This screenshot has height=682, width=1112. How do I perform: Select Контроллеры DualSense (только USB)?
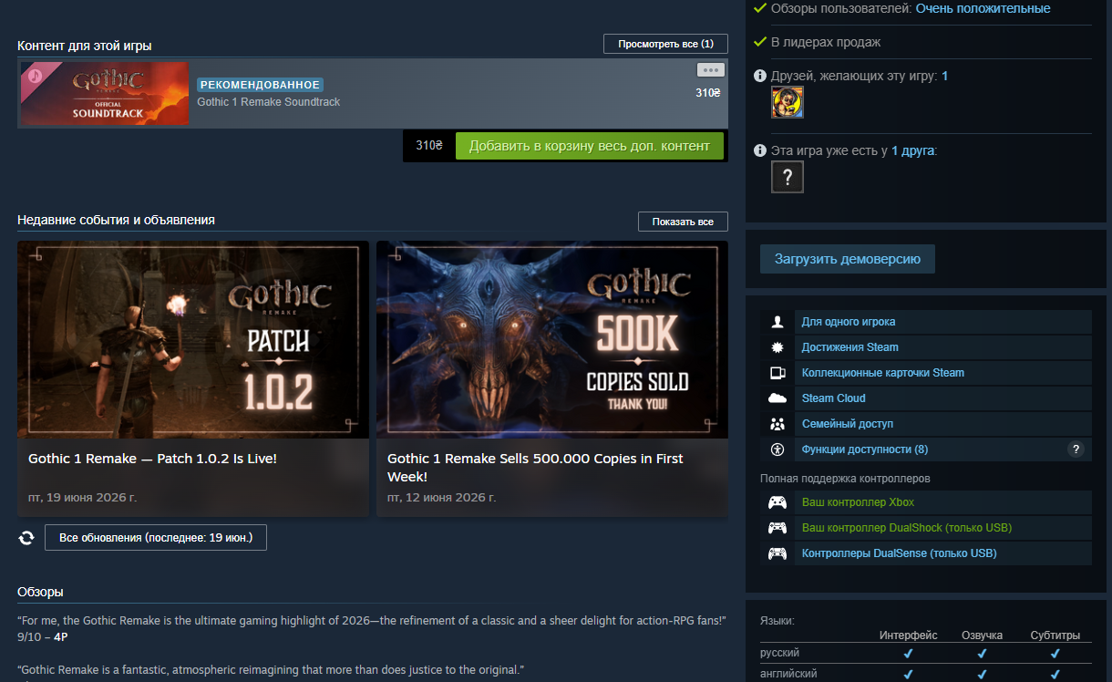click(900, 553)
